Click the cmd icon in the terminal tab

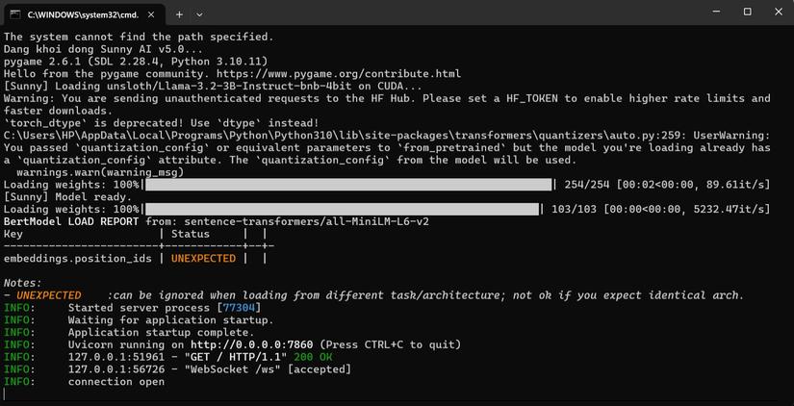point(15,14)
